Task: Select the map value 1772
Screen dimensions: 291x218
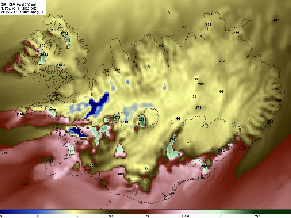Action: tap(64, 33)
